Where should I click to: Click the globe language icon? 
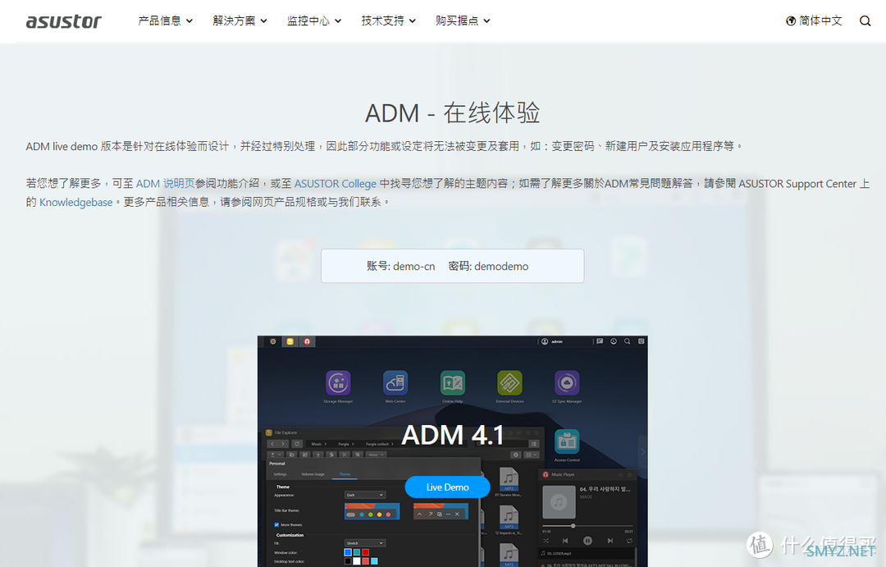click(791, 21)
